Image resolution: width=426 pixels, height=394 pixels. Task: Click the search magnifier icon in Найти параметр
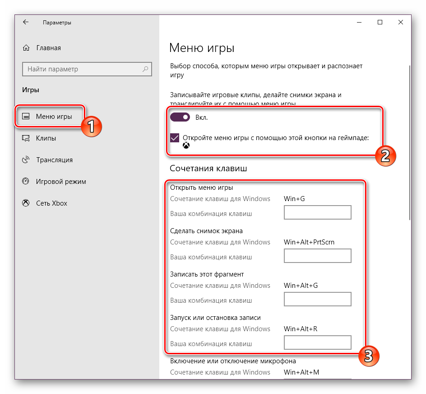tap(145, 69)
